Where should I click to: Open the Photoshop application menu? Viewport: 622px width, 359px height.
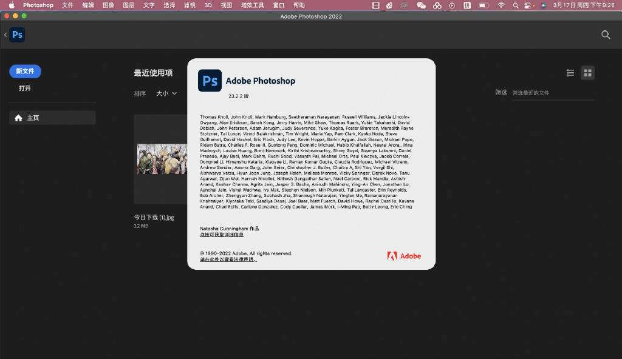tap(38, 5)
